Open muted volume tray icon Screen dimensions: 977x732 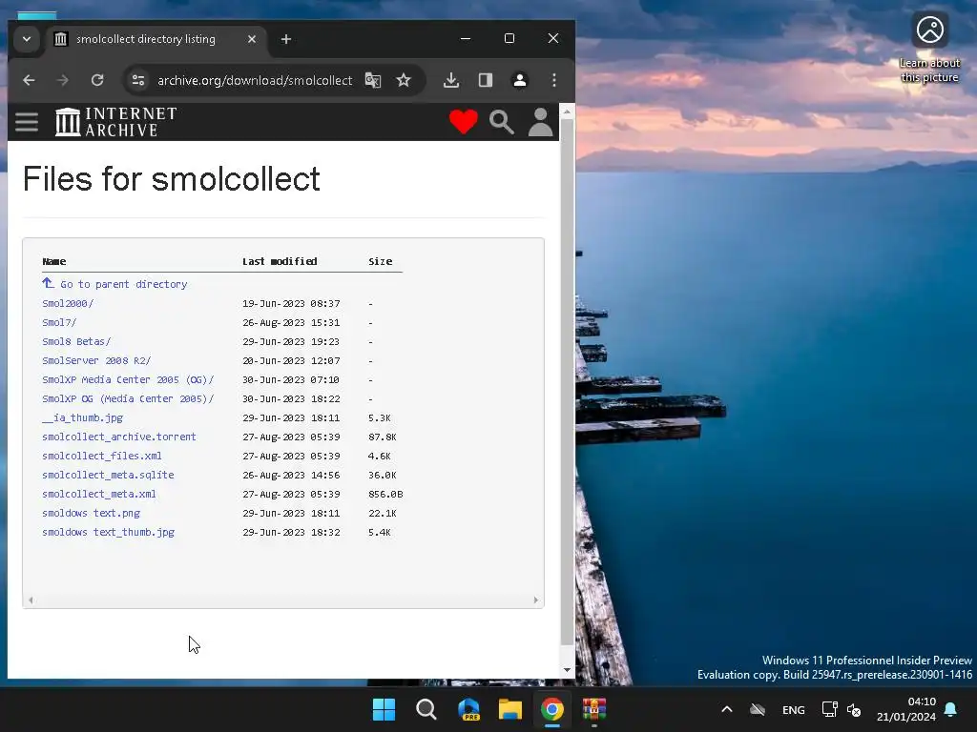pos(854,709)
